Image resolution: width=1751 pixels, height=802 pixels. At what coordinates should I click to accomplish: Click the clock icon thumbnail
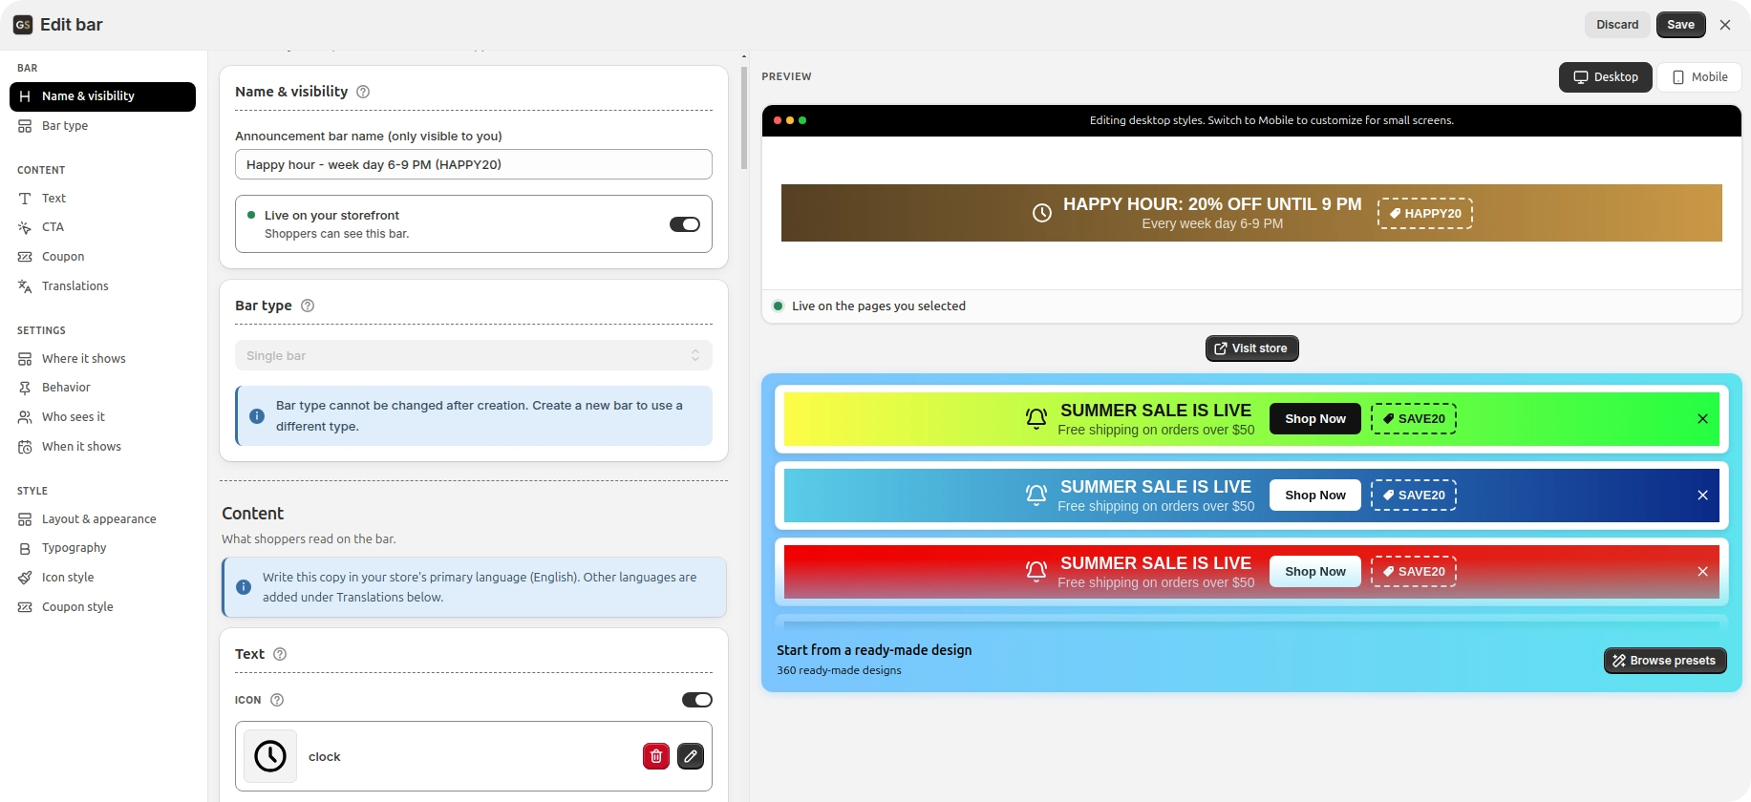pos(270,756)
